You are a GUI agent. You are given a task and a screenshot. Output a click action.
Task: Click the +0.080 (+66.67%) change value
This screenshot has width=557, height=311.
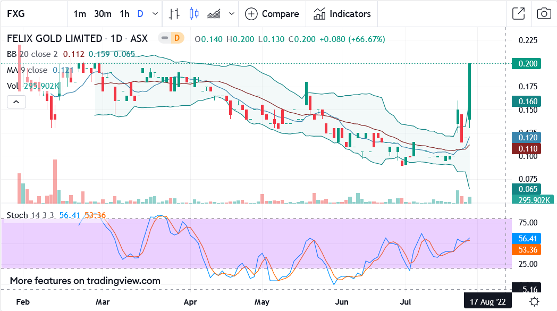pyautogui.click(x=352, y=39)
